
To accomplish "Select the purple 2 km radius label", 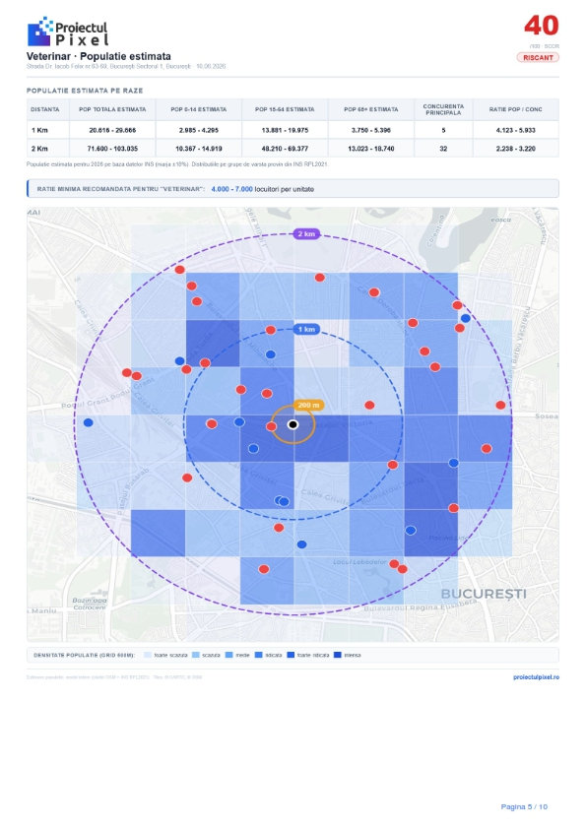I will (x=306, y=233).
